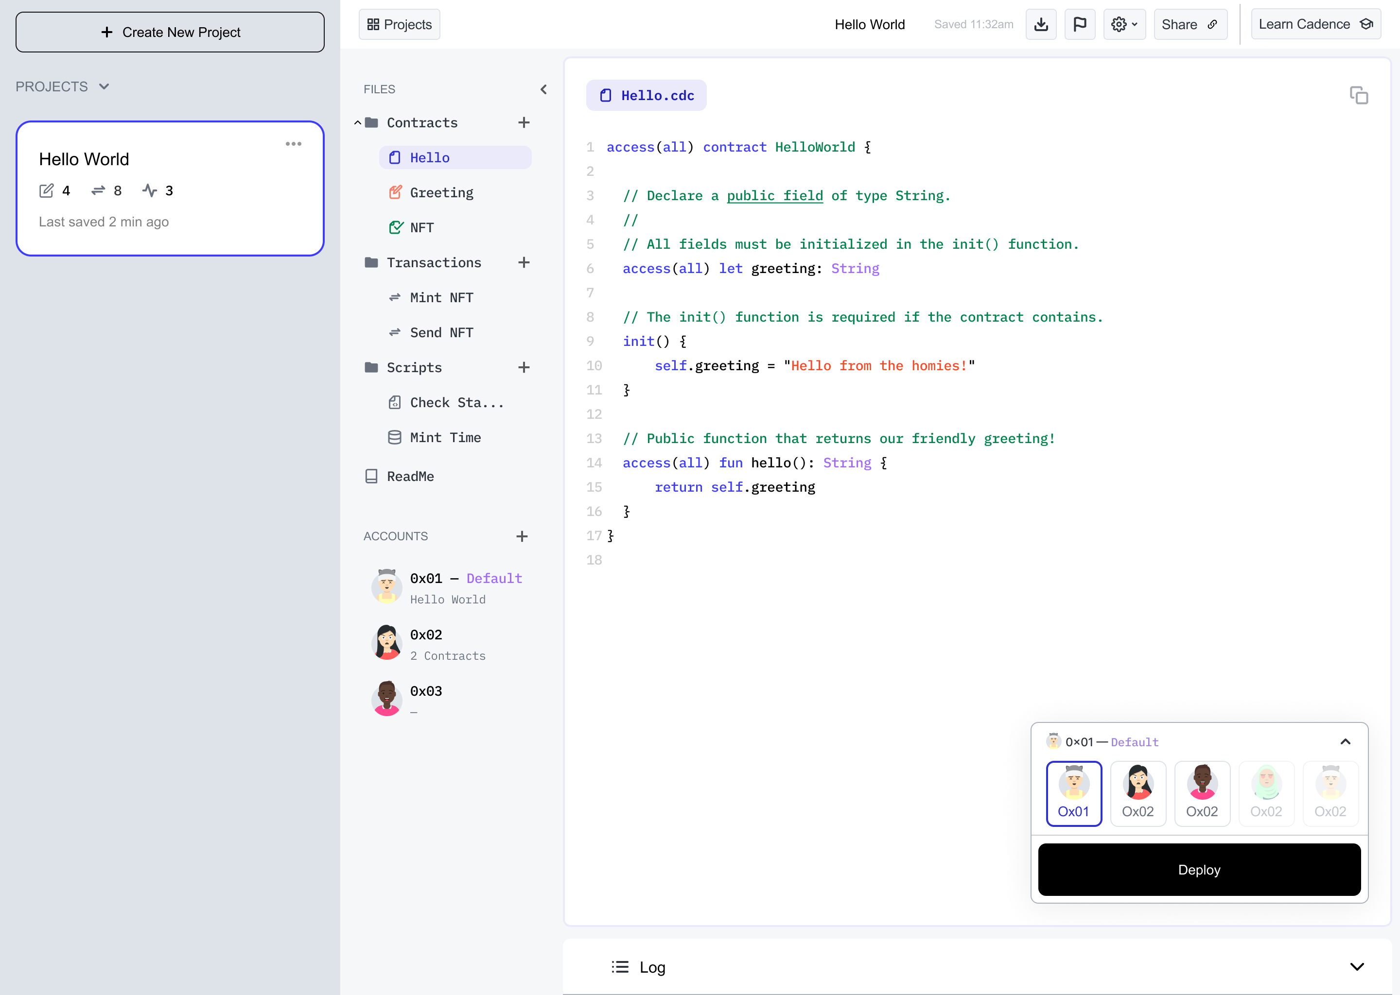The width and height of the screenshot is (1400, 995).
Task: Collapse the Files sidebar
Action: click(x=543, y=89)
